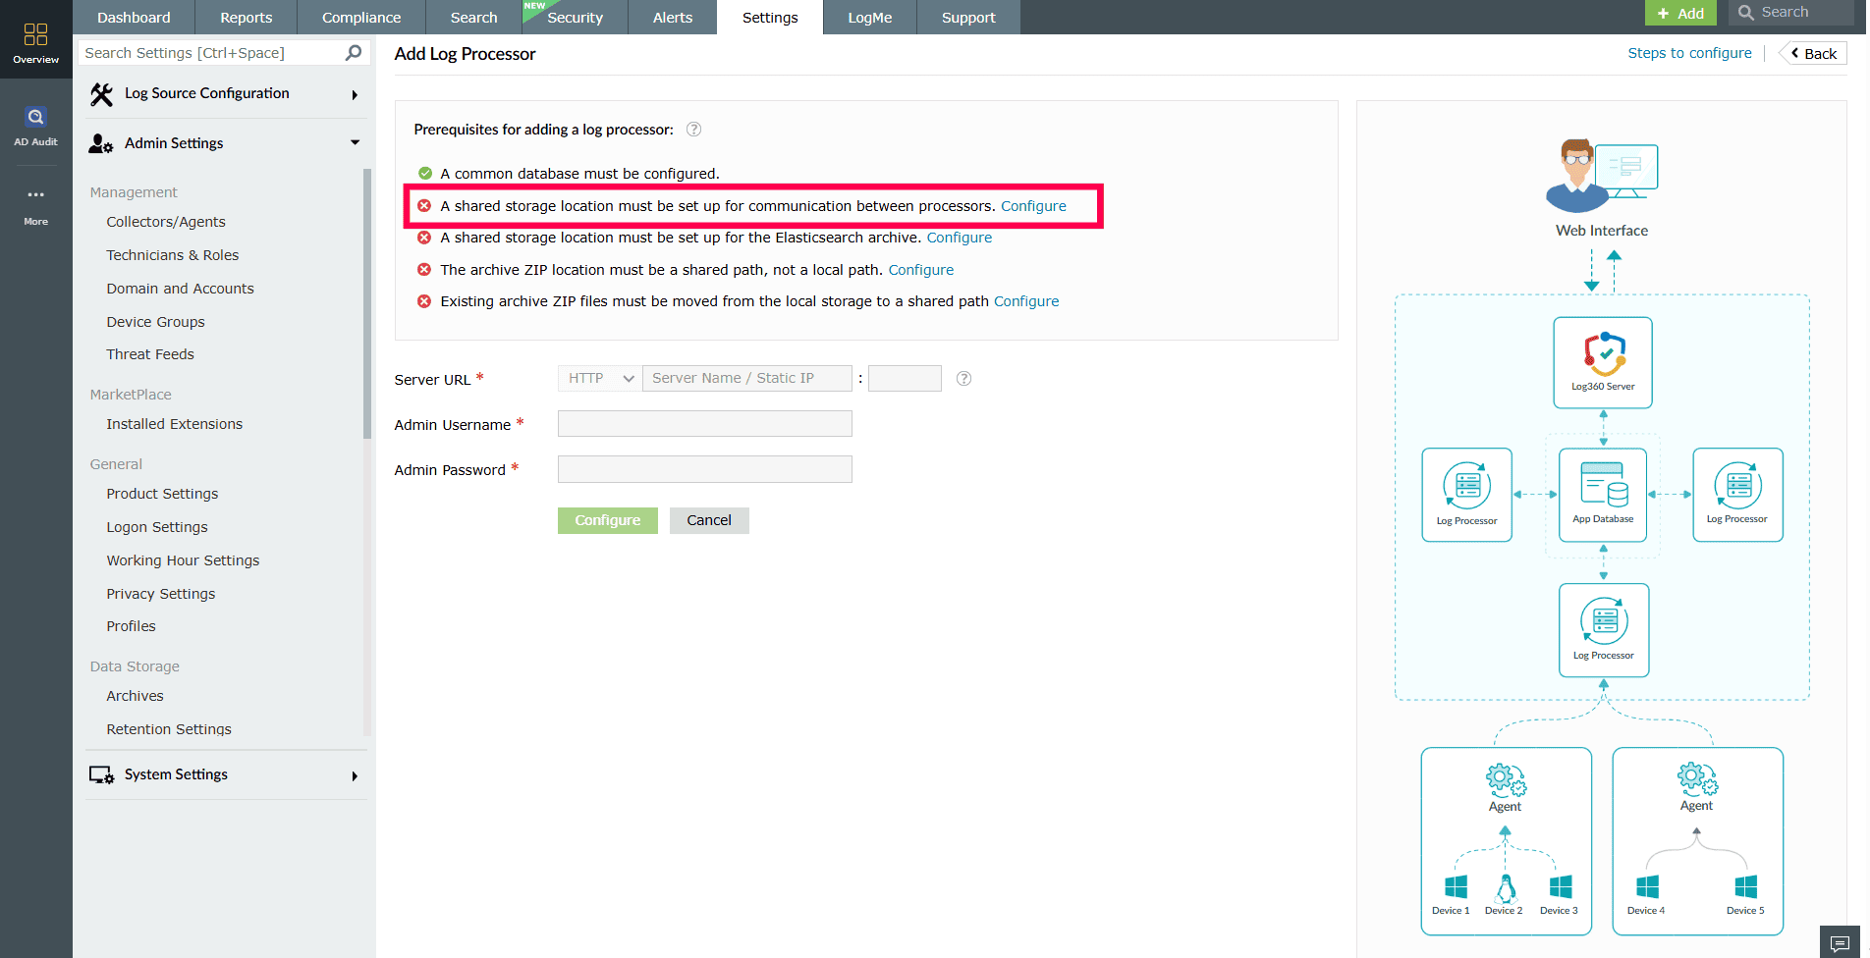Open Profiles settings page
Image resolution: width=1870 pixels, height=958 pixels.
tap(131, 626)
